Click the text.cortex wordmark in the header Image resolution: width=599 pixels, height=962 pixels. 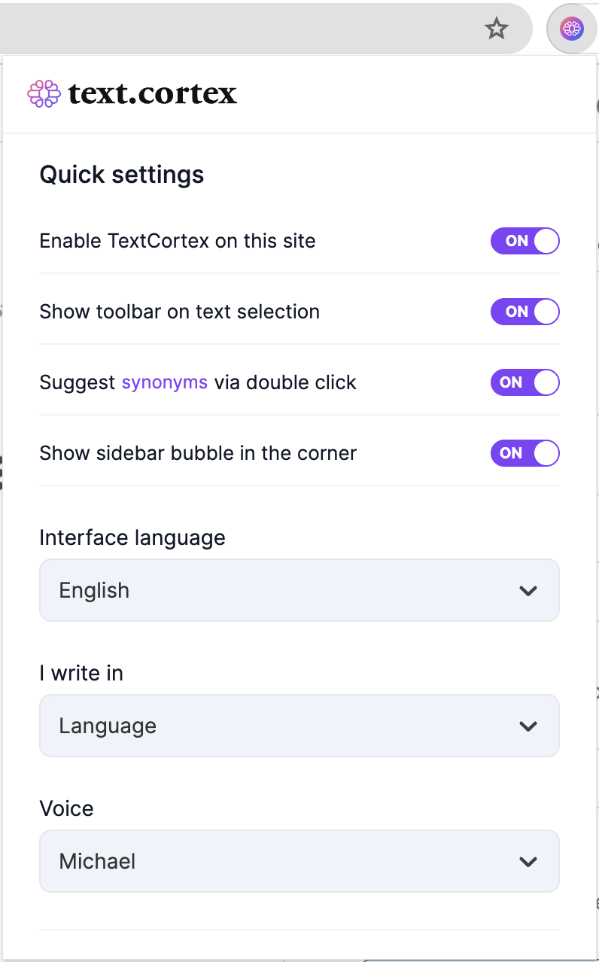pos(152,93)
